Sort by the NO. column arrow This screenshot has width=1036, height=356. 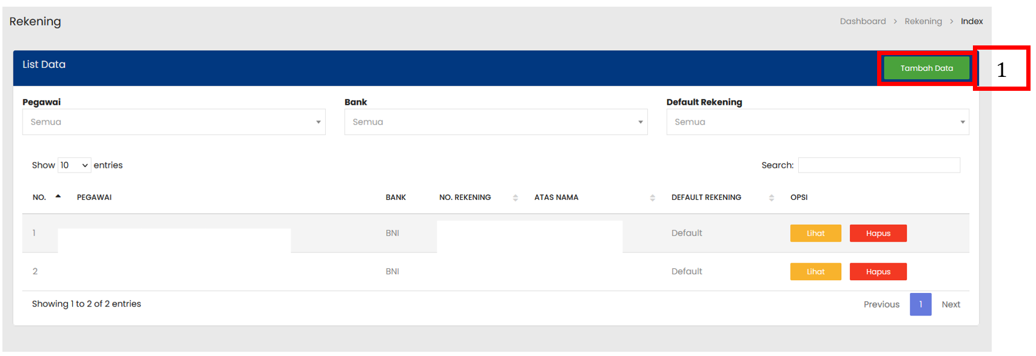coord(58,197)
